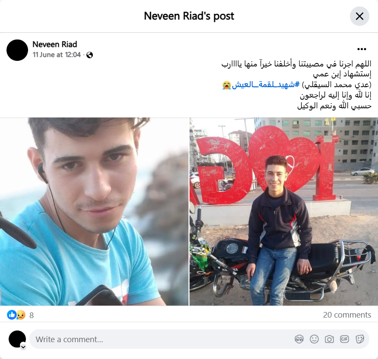Open the selfie photo in blue shirt

tap(94, 211)
